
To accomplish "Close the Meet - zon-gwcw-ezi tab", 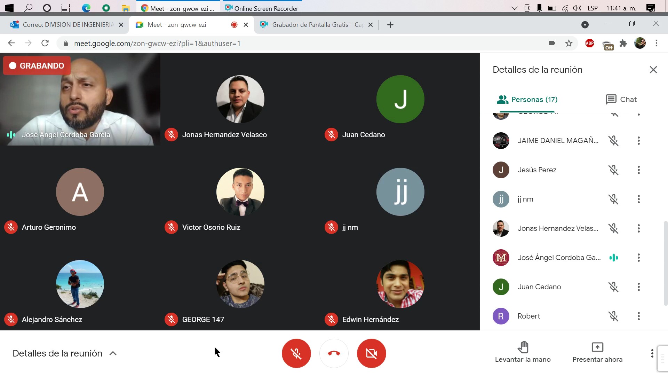I will tap(246, 25).
